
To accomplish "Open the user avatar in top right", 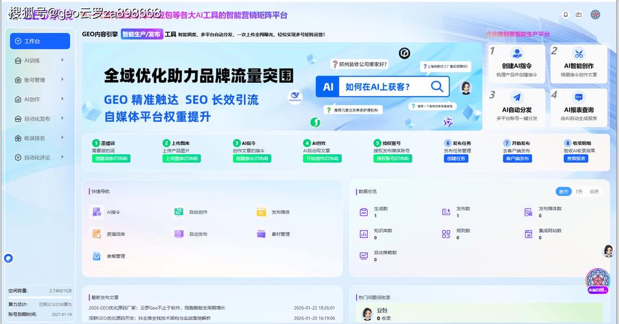I will point(595,15).
